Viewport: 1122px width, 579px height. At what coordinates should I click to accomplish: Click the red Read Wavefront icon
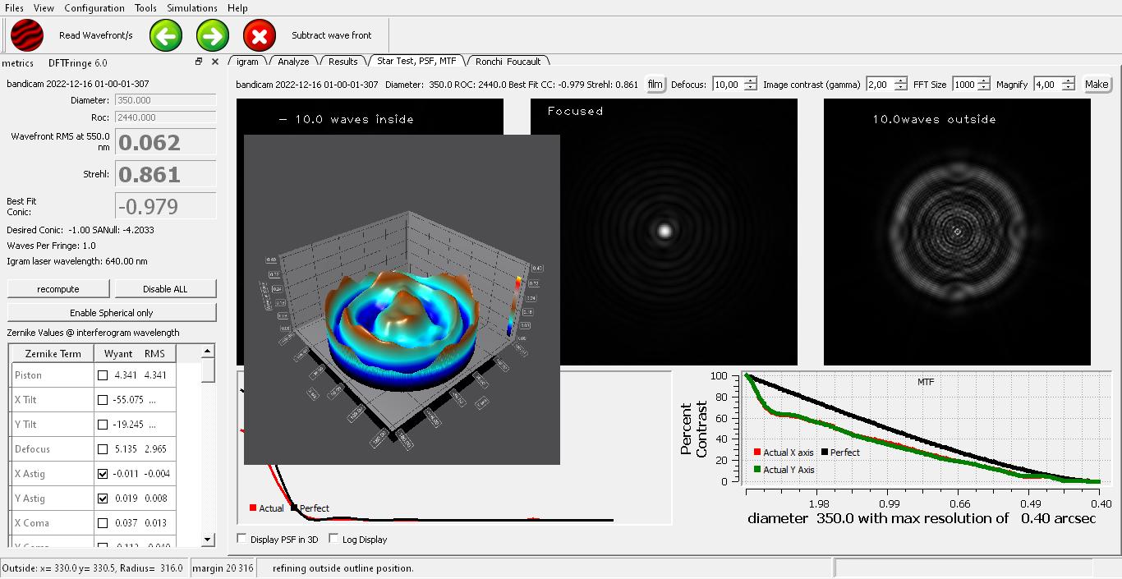tap(27, 35)
